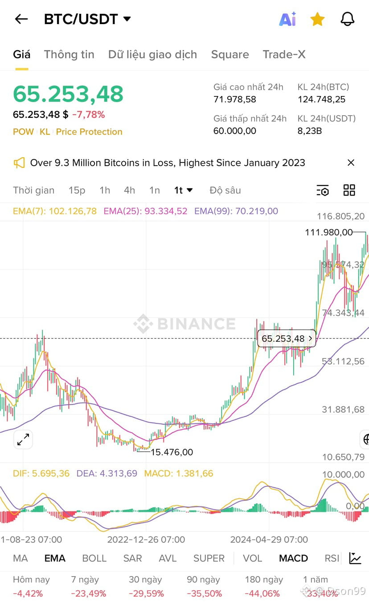Select the 4h timeframe
Screen dimensions: 369x602
click(x=129, y=190)
